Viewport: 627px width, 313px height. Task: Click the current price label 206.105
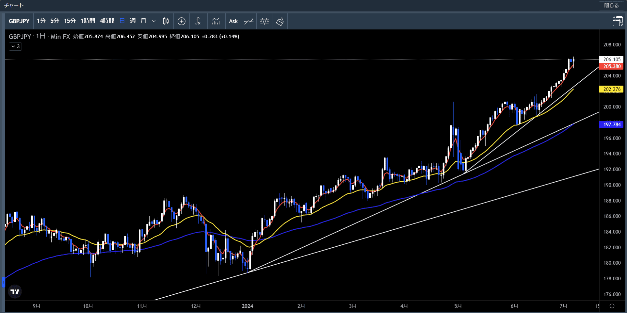click(611, 59)
